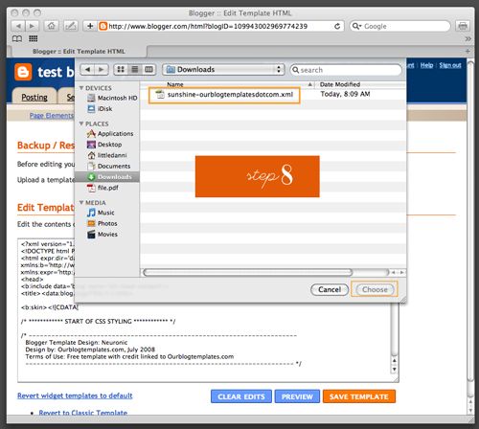Image resolution: width=479 pixels, height=429 pixels.
Task: Go back in Safari history
Action: (18, 26)
